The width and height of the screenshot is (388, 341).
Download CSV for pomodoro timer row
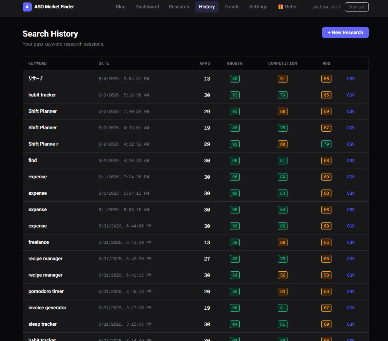[351, 292]
